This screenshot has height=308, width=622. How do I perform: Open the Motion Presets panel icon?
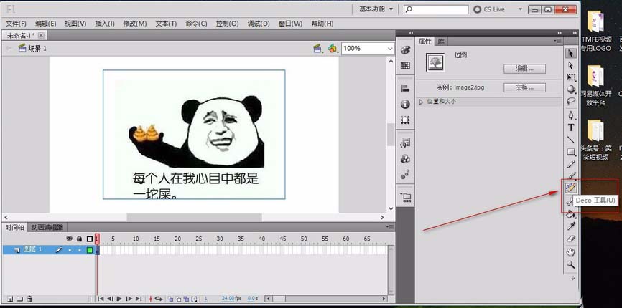click(405, 174)
